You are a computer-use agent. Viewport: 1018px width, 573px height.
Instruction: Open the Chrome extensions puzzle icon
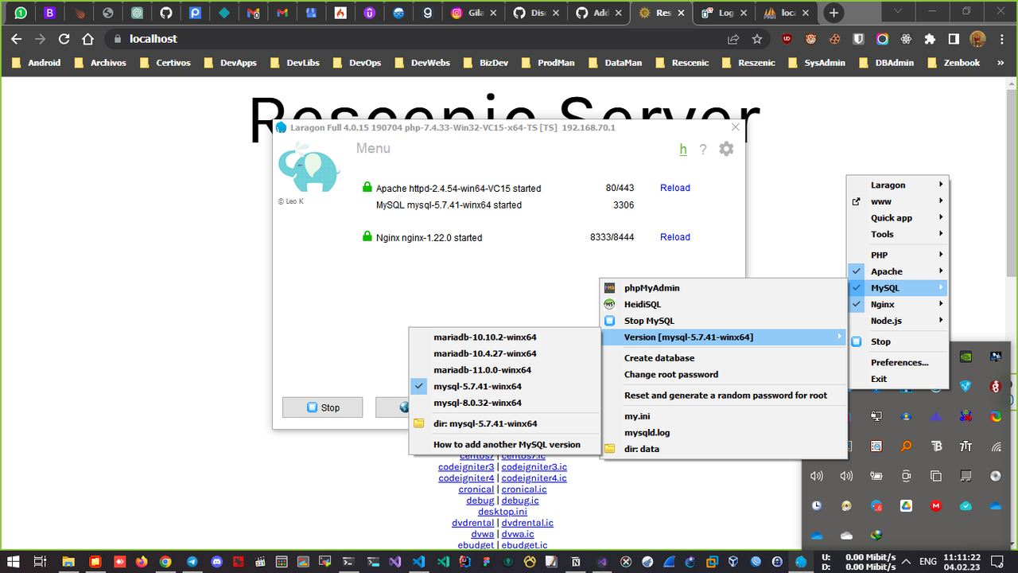929,39
